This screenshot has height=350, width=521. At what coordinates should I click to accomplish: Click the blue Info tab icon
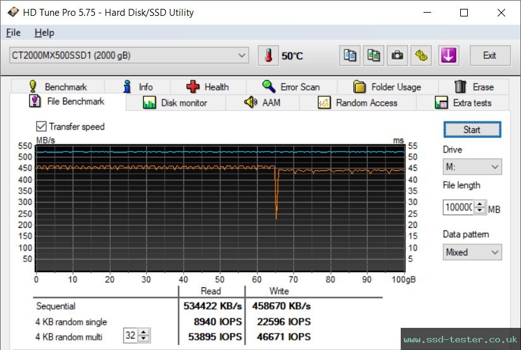click(127, 86)
